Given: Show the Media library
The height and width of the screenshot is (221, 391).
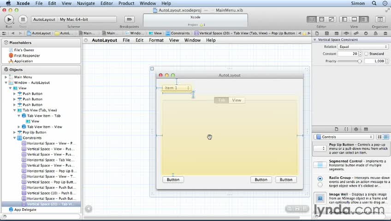Looking at the screenshot, I should (366, 129).
